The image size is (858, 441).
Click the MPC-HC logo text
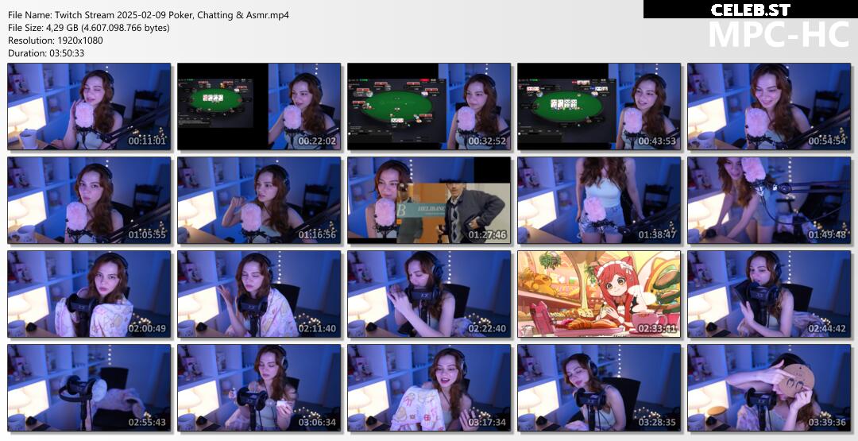779,34
